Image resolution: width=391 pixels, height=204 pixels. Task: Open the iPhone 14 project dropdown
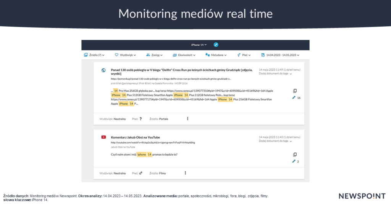click(x=199, y=45)
